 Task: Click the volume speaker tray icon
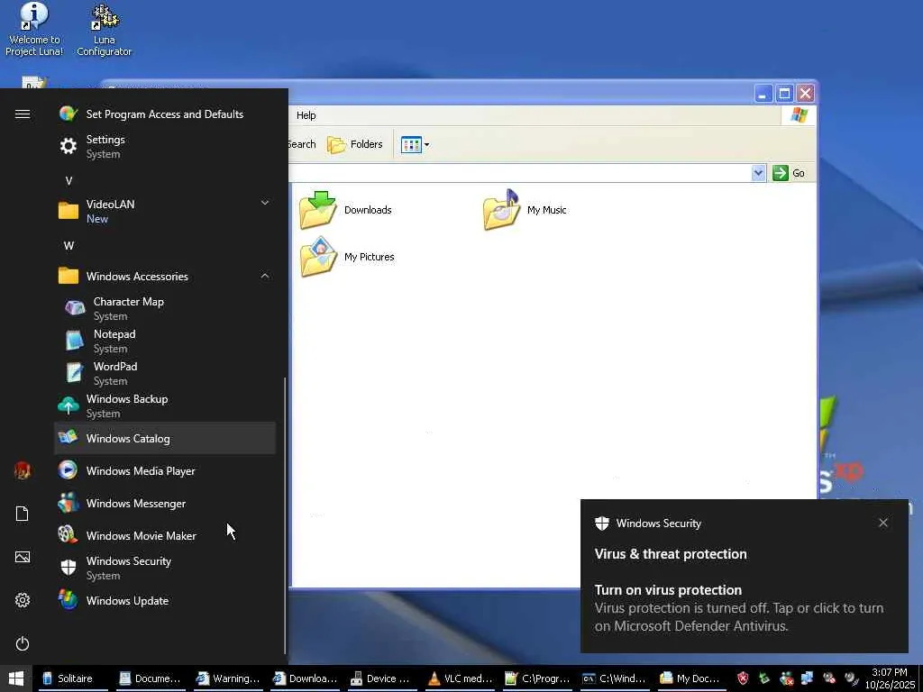(x=851, y=678)
